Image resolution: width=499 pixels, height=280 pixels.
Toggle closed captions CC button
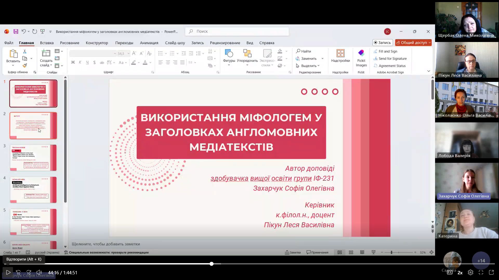(449, 272)
